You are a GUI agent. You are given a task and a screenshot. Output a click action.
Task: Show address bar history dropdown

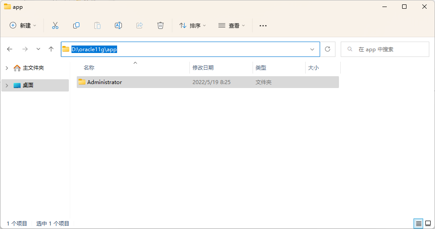tap(312, 49)
